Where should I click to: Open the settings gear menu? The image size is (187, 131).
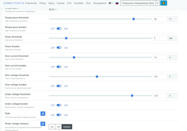point(111,3)
